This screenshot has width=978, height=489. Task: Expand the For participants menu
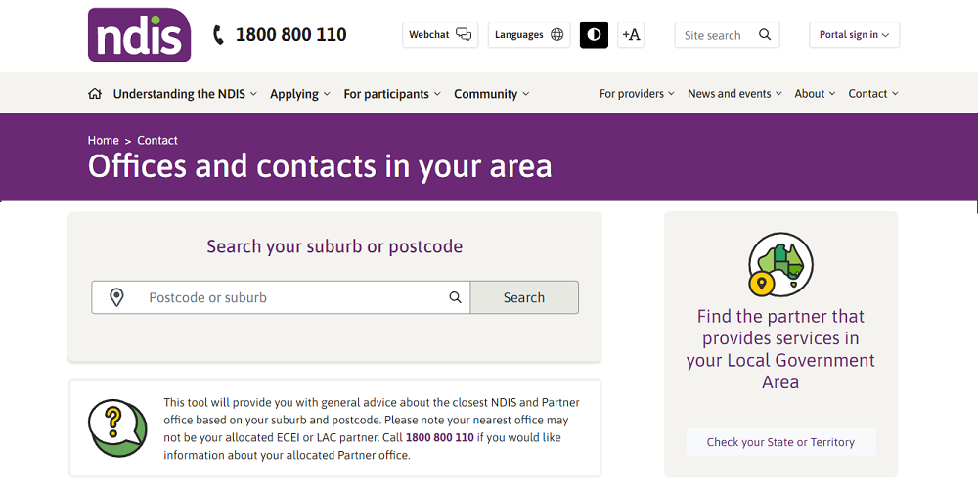click(392, 94)
